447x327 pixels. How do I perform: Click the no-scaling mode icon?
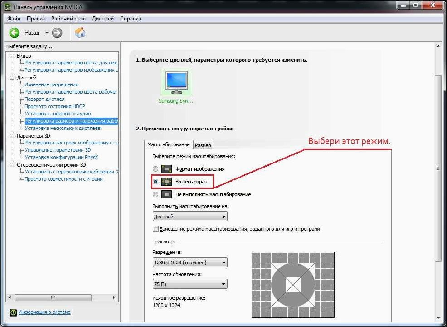point(166,194)
